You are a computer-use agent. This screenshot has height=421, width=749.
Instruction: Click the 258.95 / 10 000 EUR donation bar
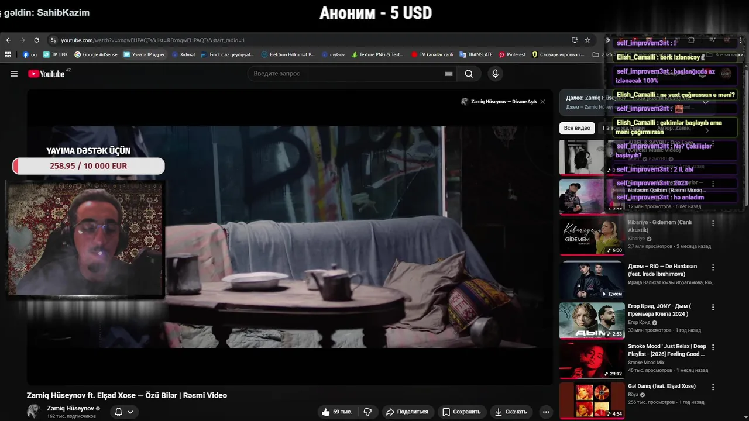[x=88, y=166]
